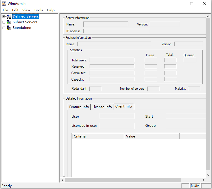The height and width of the screenshot is (189, 212).
Task: Open the View menu
Action: tap(26, 10)
